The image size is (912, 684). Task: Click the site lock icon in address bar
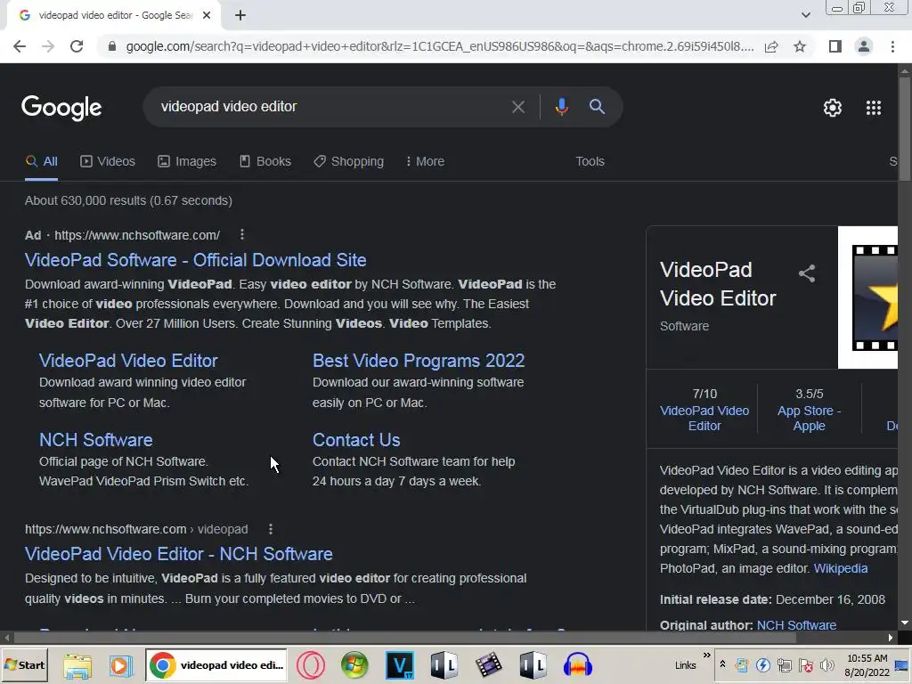(x=112, y=46)
